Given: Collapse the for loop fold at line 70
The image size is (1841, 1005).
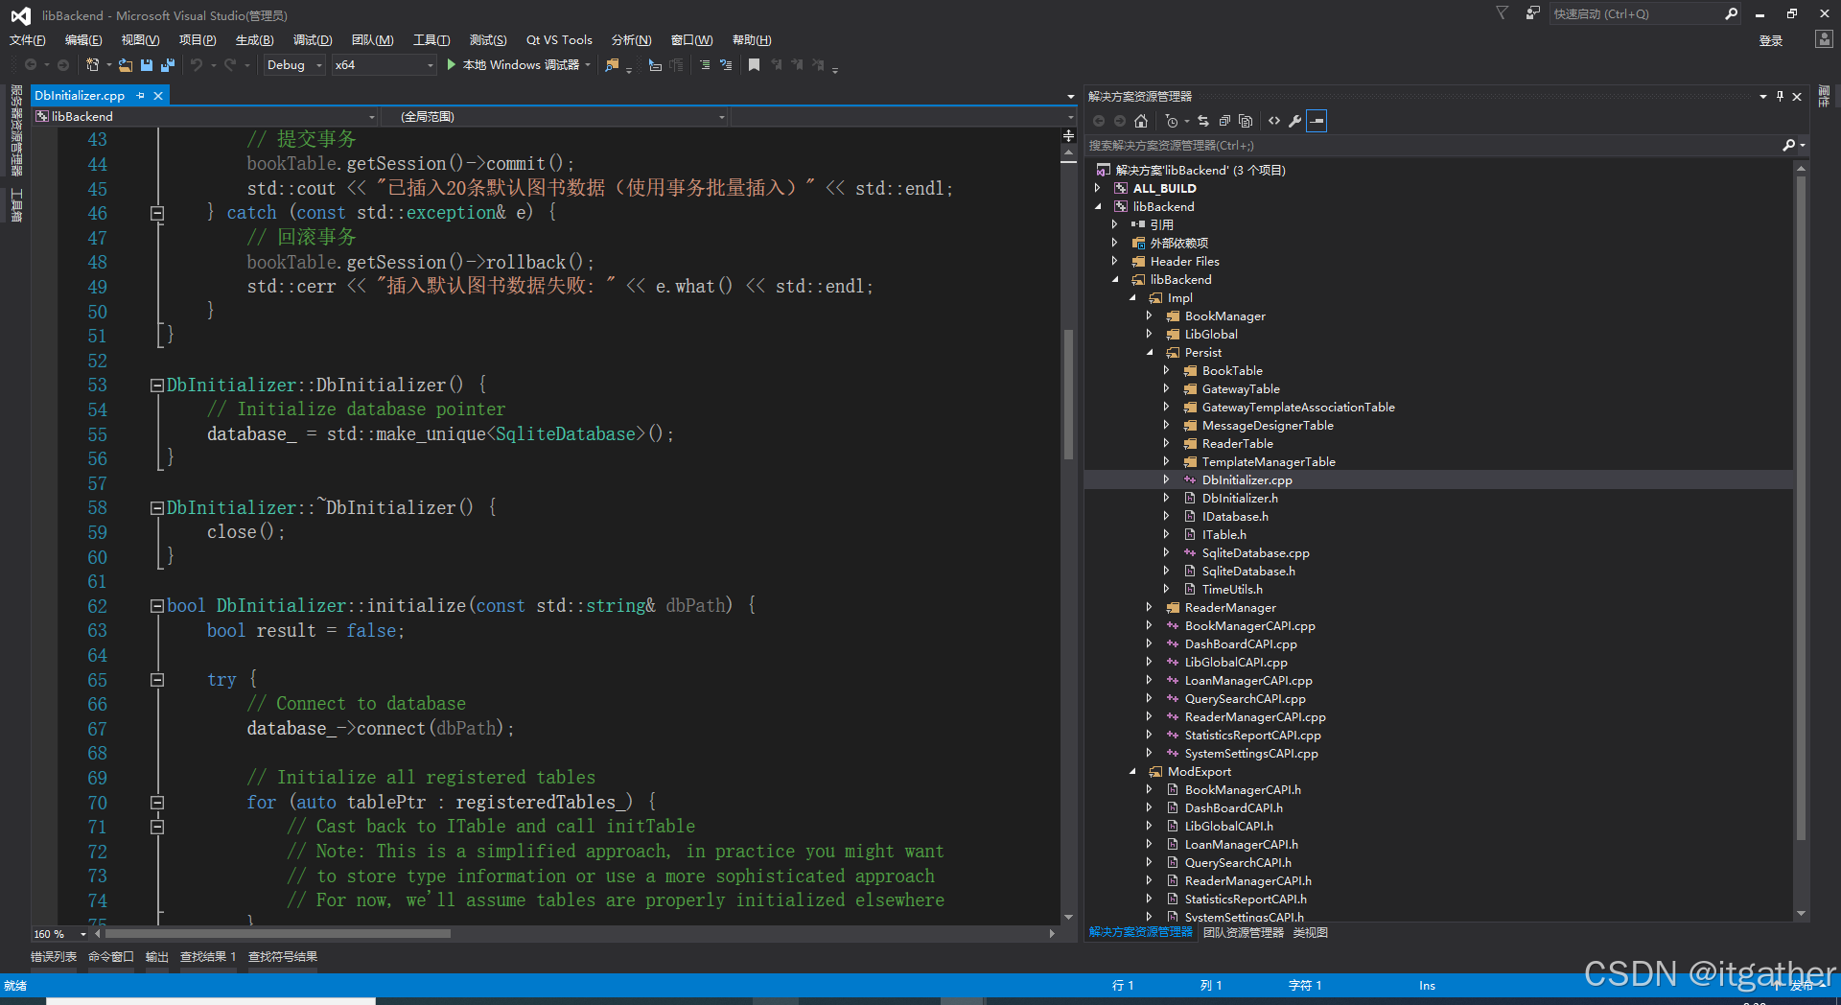Looking at the screenshot, I should [157, 803].
